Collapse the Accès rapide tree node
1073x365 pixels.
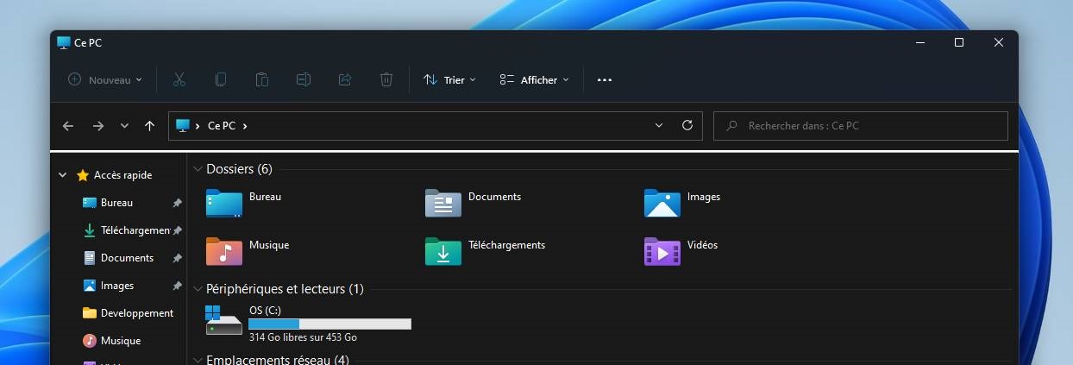coord(62,175)
